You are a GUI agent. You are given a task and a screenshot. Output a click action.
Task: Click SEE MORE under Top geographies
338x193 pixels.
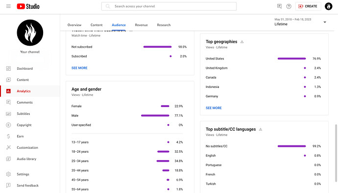(x=214, y=108)
